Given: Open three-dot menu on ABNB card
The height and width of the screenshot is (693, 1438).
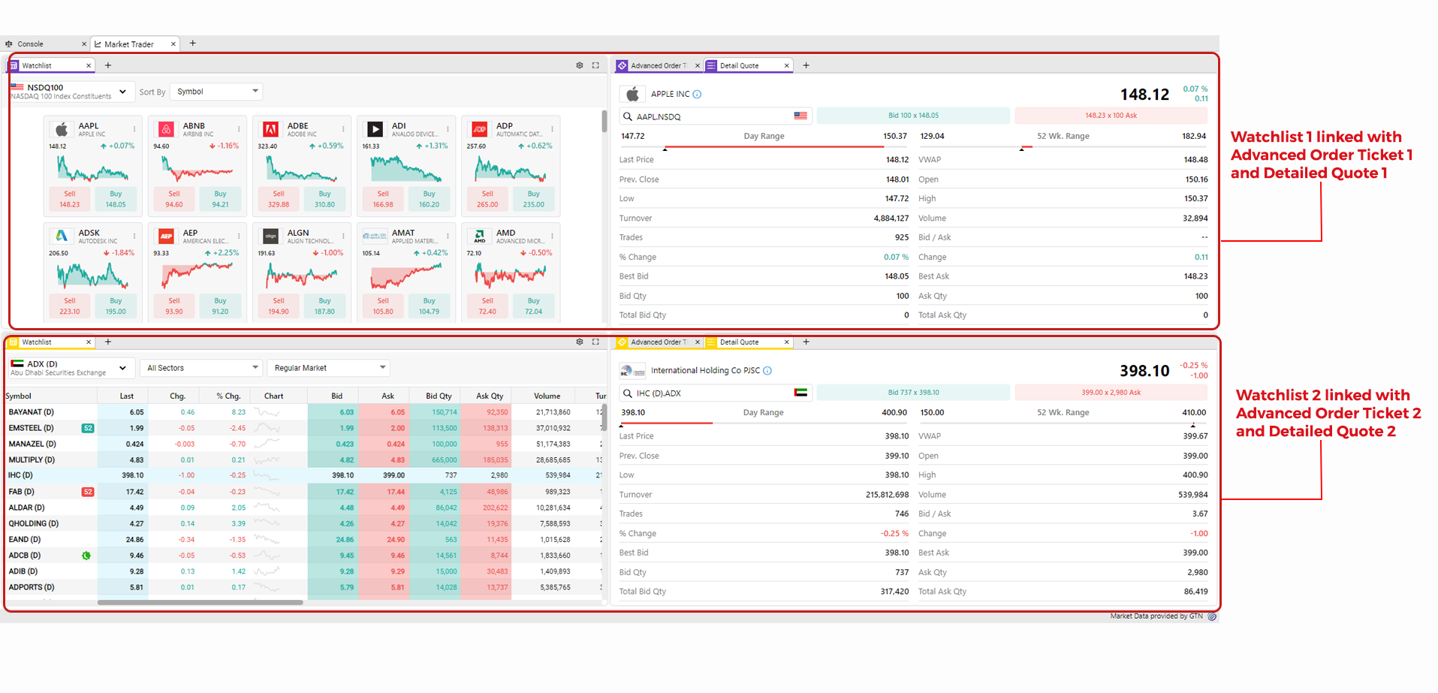Looking at the screenshot, I should click(x=239, y=129).
